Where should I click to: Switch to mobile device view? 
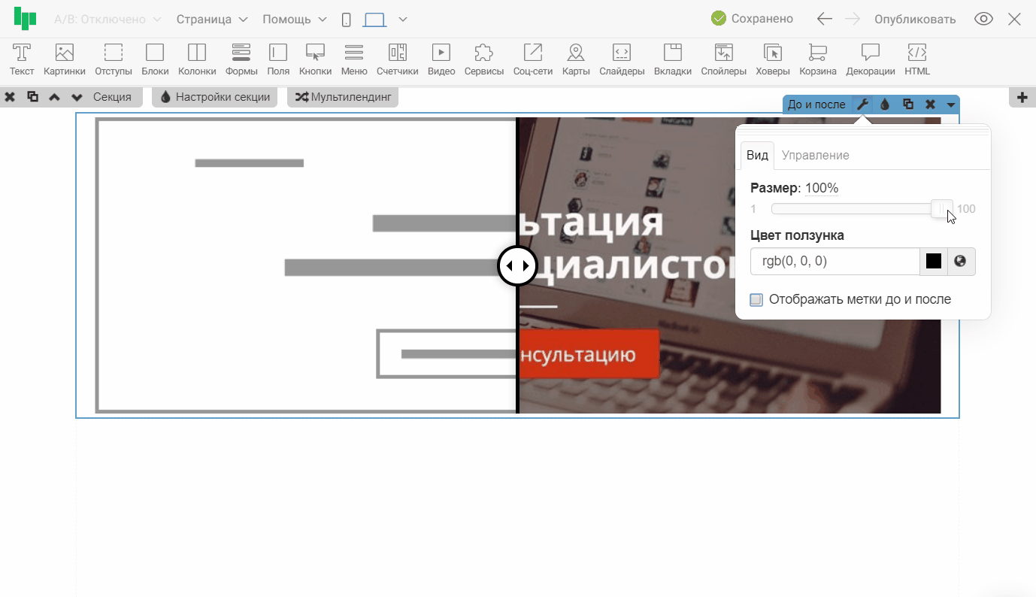click(346, 20)
